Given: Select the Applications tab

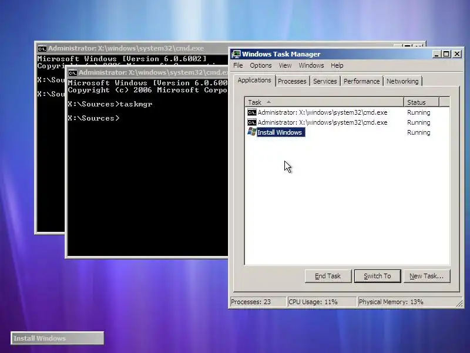Looking at the screenshot, I should click(x=254, y=80).
